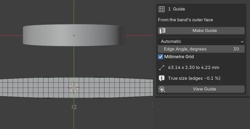The width and height of the screenshot is (250, 129).
Task: Click the 1 Guide header label
Action: (x=176, y=9)
